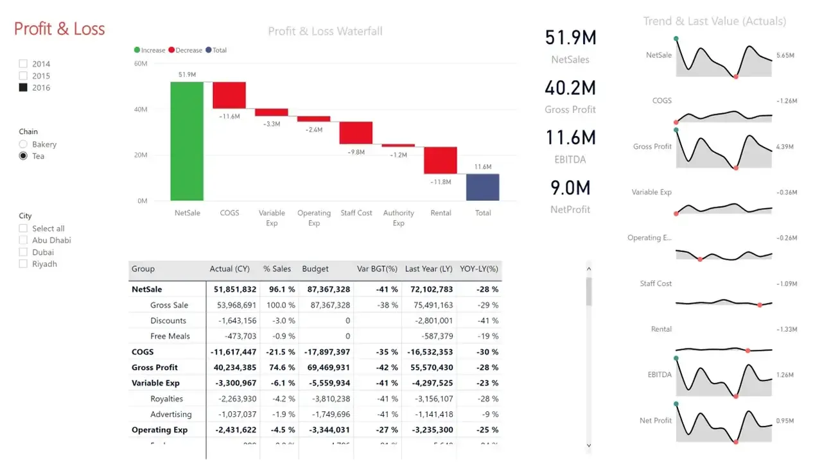The image size is (822, 462).
Task: Enable the 2014 year checkbox
Action: [23, 64]
